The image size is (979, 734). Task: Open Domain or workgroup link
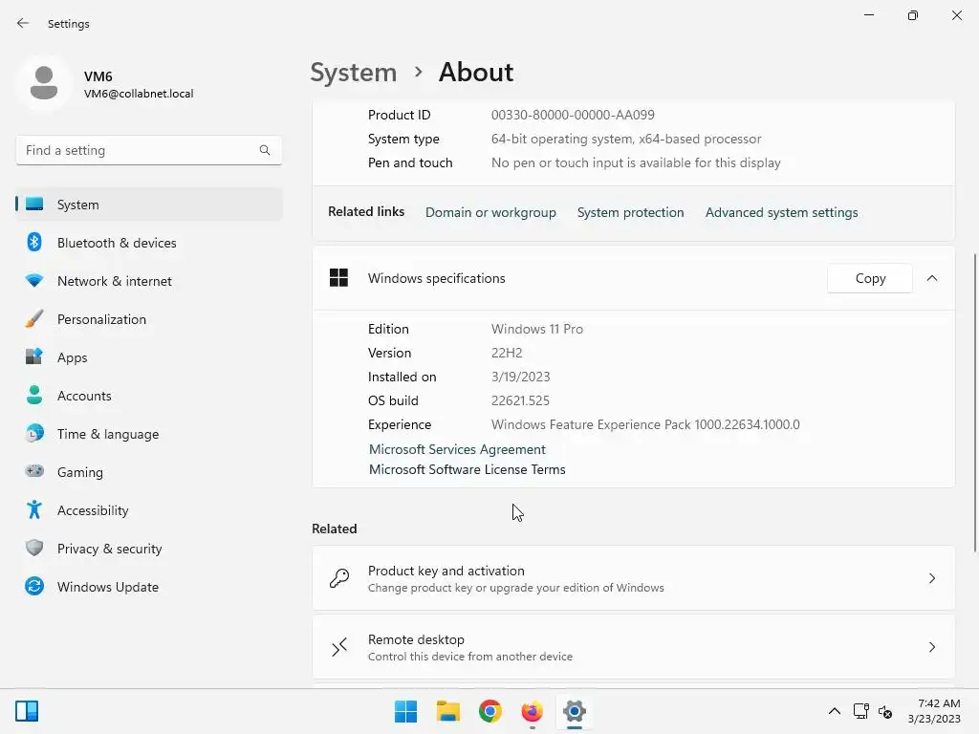click(490, 212)
